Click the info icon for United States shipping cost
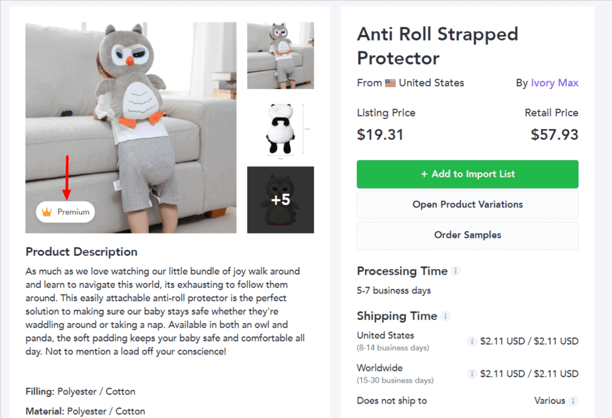 click(471, 341)
